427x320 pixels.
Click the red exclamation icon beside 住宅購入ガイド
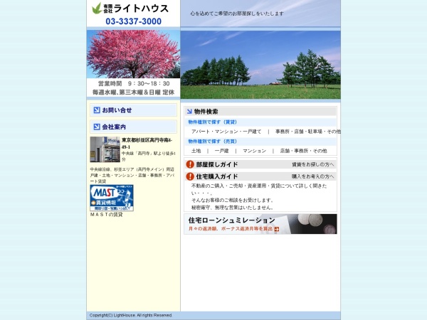pyautogui.click(x=190, y=176)
